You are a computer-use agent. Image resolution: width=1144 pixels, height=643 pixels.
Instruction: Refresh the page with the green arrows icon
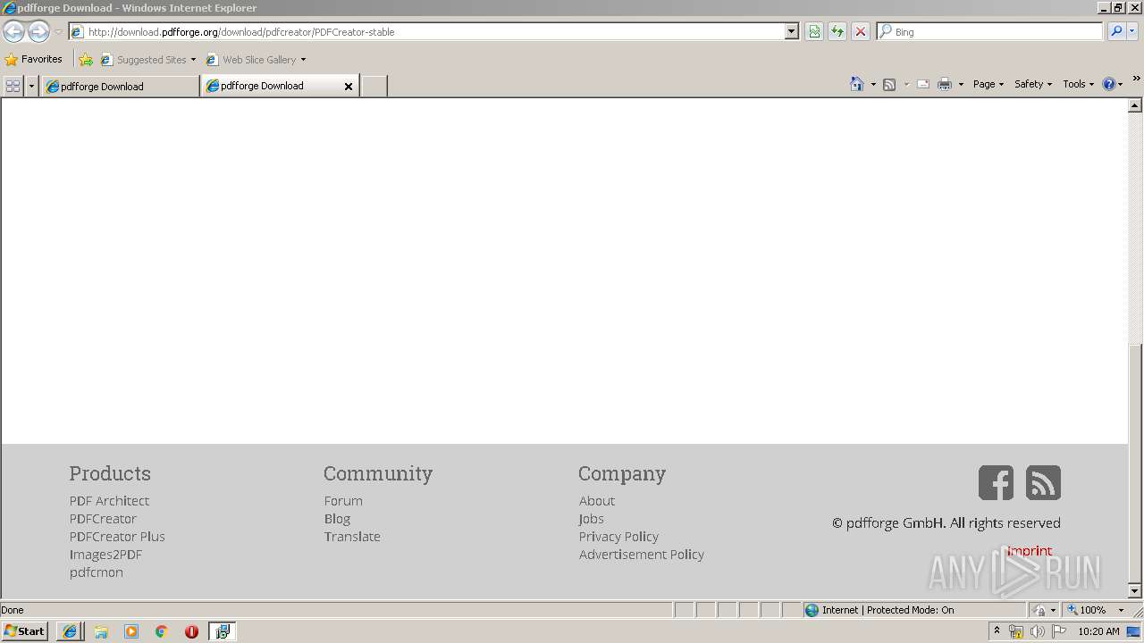tap(837, 31)
